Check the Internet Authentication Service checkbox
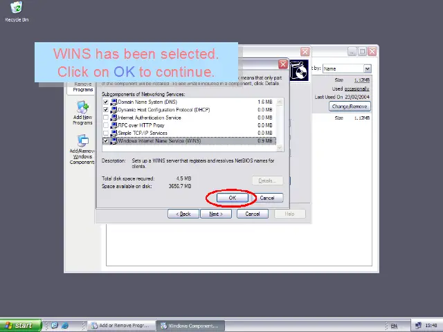Screen dimensions: 443x332 [106, 118]
